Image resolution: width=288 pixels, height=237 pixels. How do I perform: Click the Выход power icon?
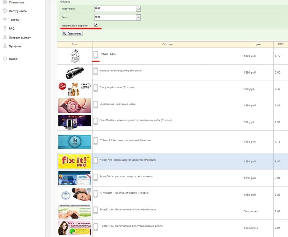[x=5, y=58]
